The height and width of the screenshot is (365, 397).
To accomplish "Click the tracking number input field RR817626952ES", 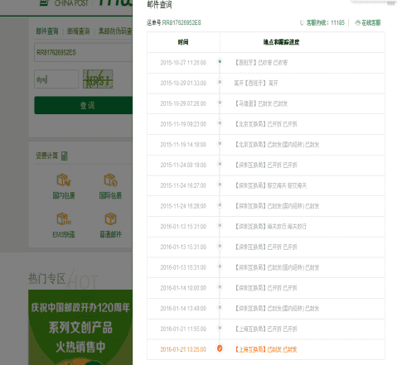I will (84, 52).
